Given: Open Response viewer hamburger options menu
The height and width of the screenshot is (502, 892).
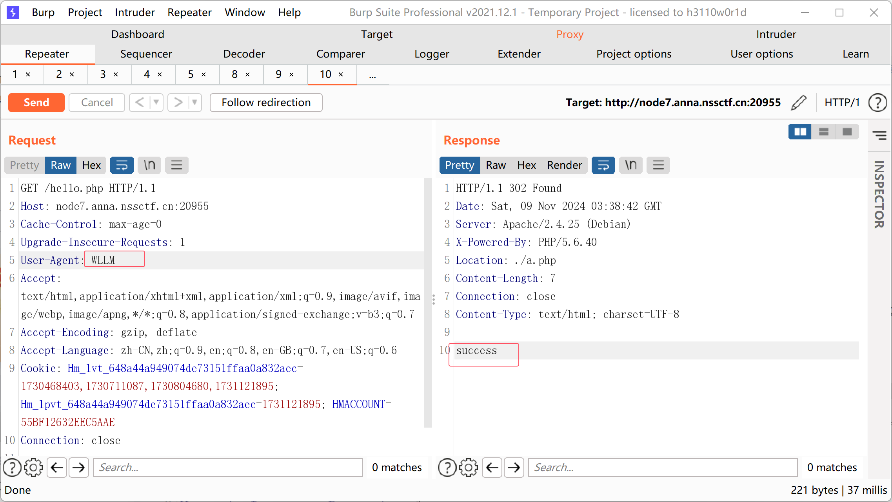Looking at the screenshot, I should point(658,165).
